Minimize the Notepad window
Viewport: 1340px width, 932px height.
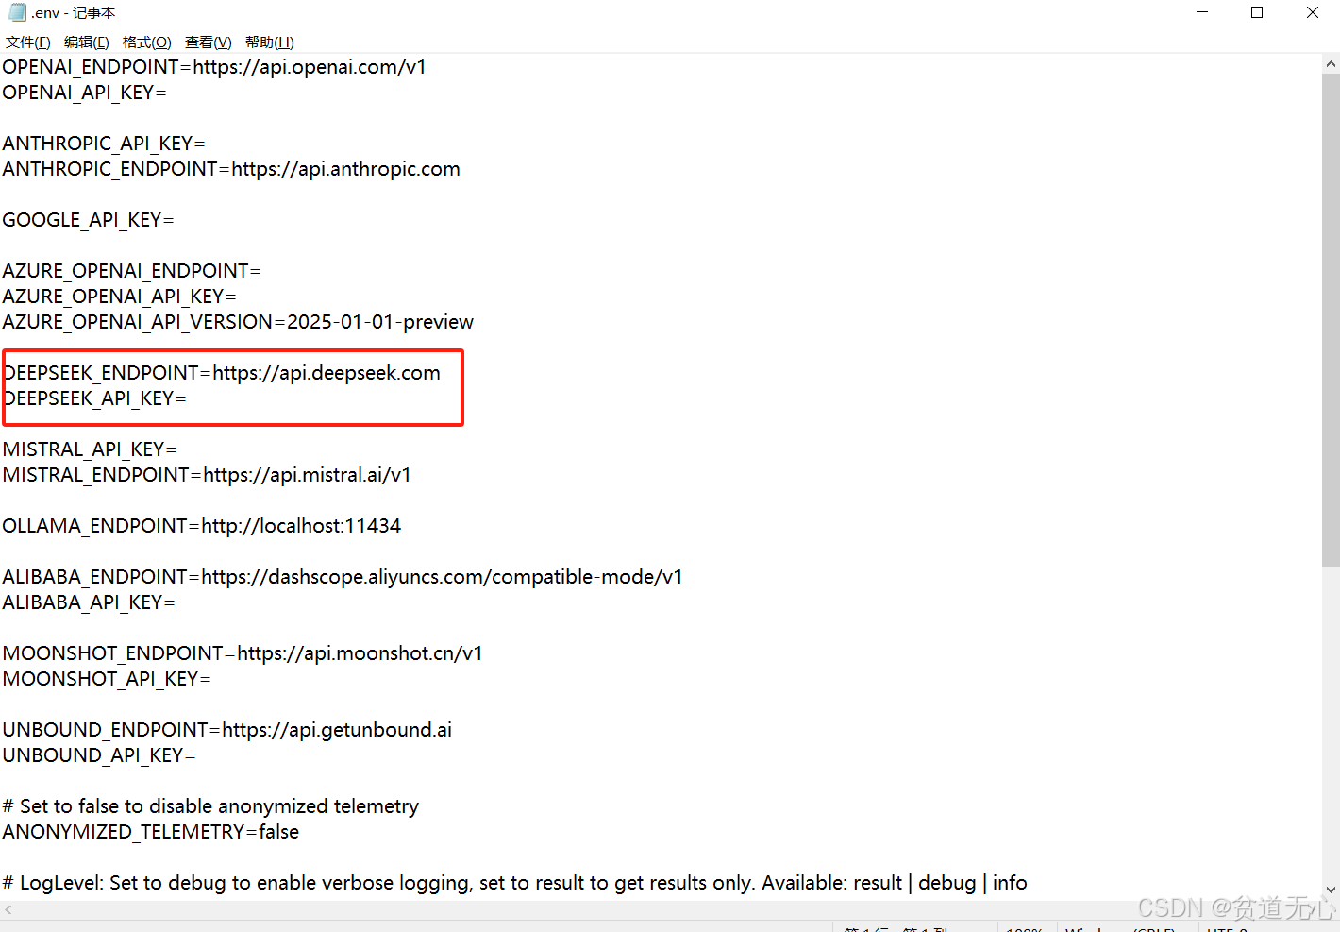[1202, 12]
